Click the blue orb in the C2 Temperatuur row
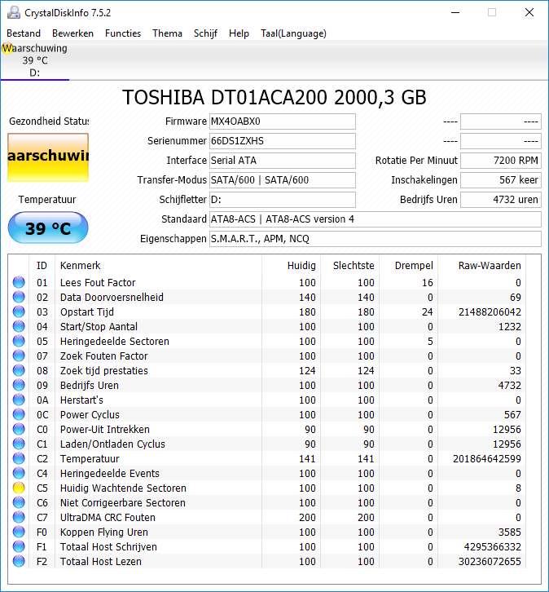 (19, 459)
